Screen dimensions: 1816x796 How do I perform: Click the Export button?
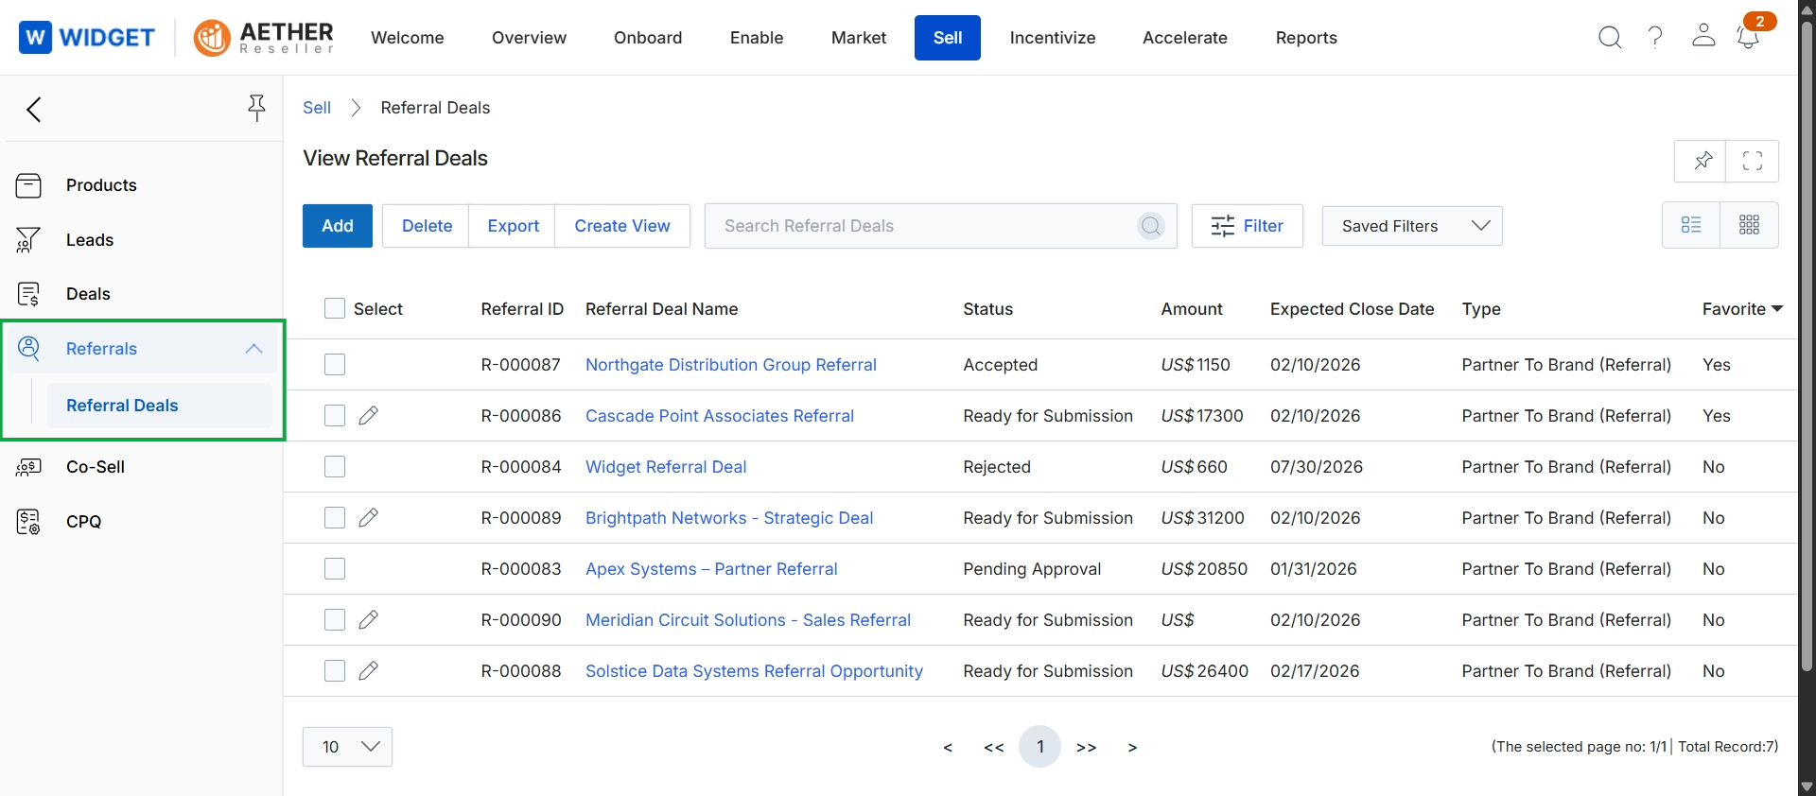[x=514, y=226]
